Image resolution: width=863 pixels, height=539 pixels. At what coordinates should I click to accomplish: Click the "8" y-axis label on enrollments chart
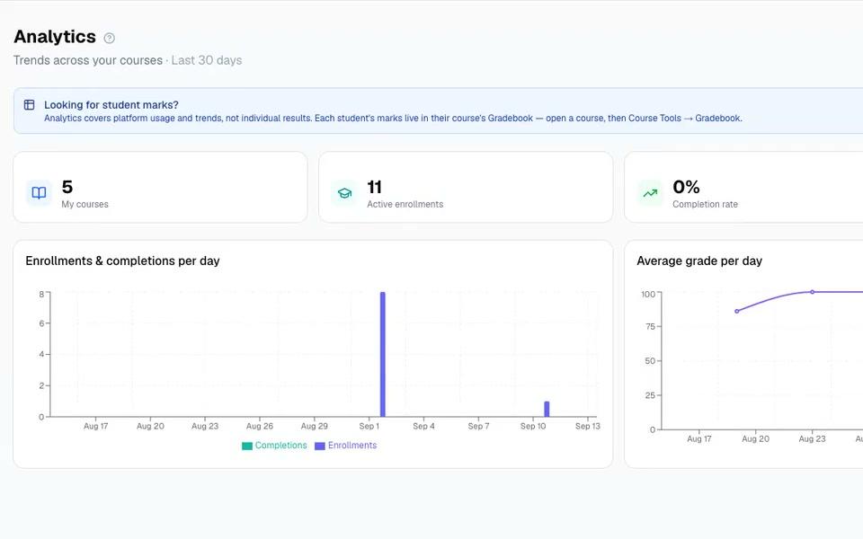(41, 295)
